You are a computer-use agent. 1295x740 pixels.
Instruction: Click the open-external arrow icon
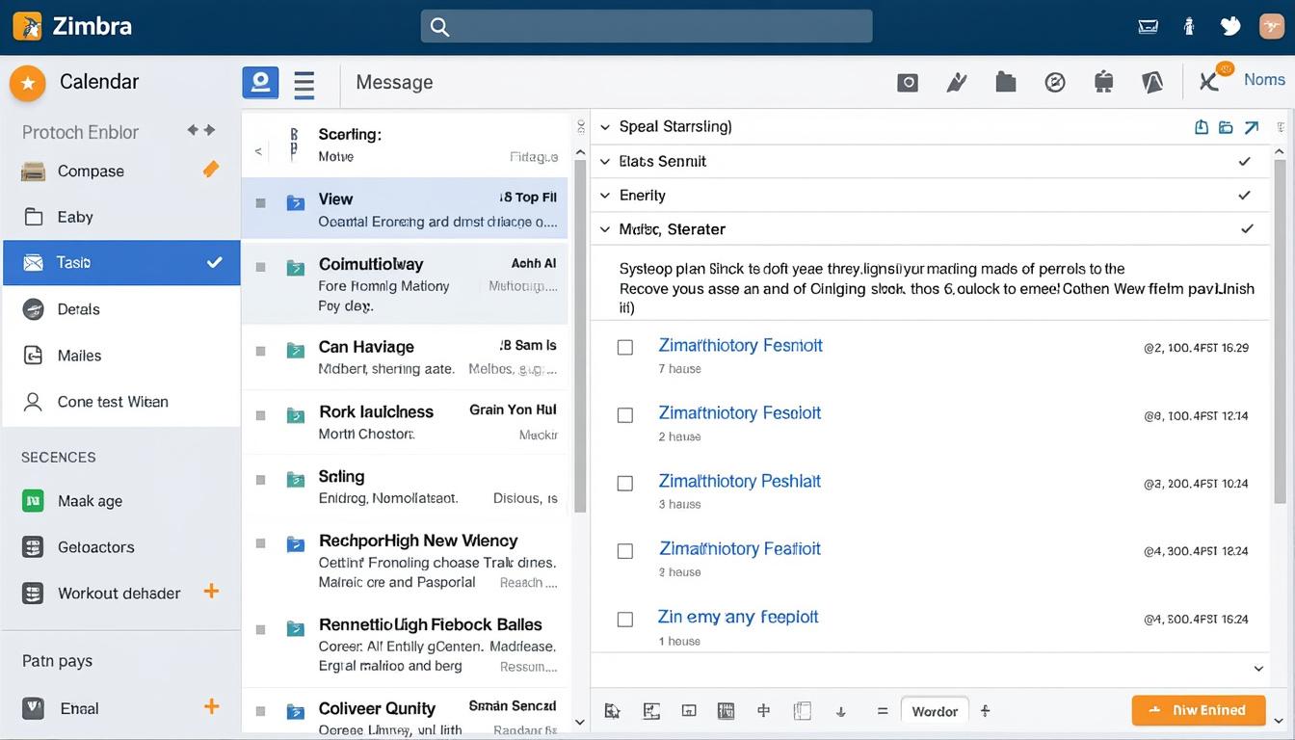click(x=1252, y=127)
